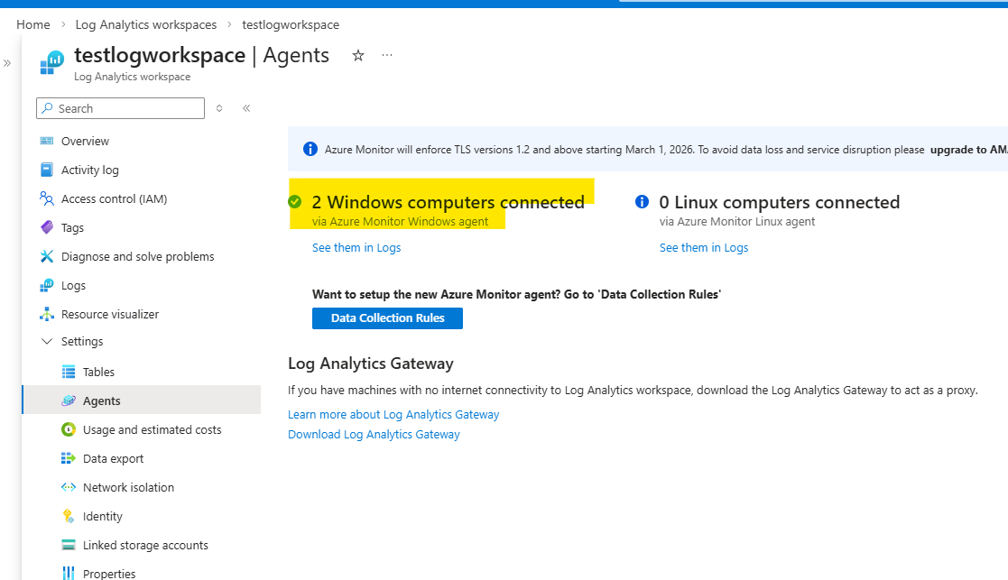Click the Linked storage accounts icon
Image resolution: width=1008 pixels, height=580 pixels.
tap(69, 546)
